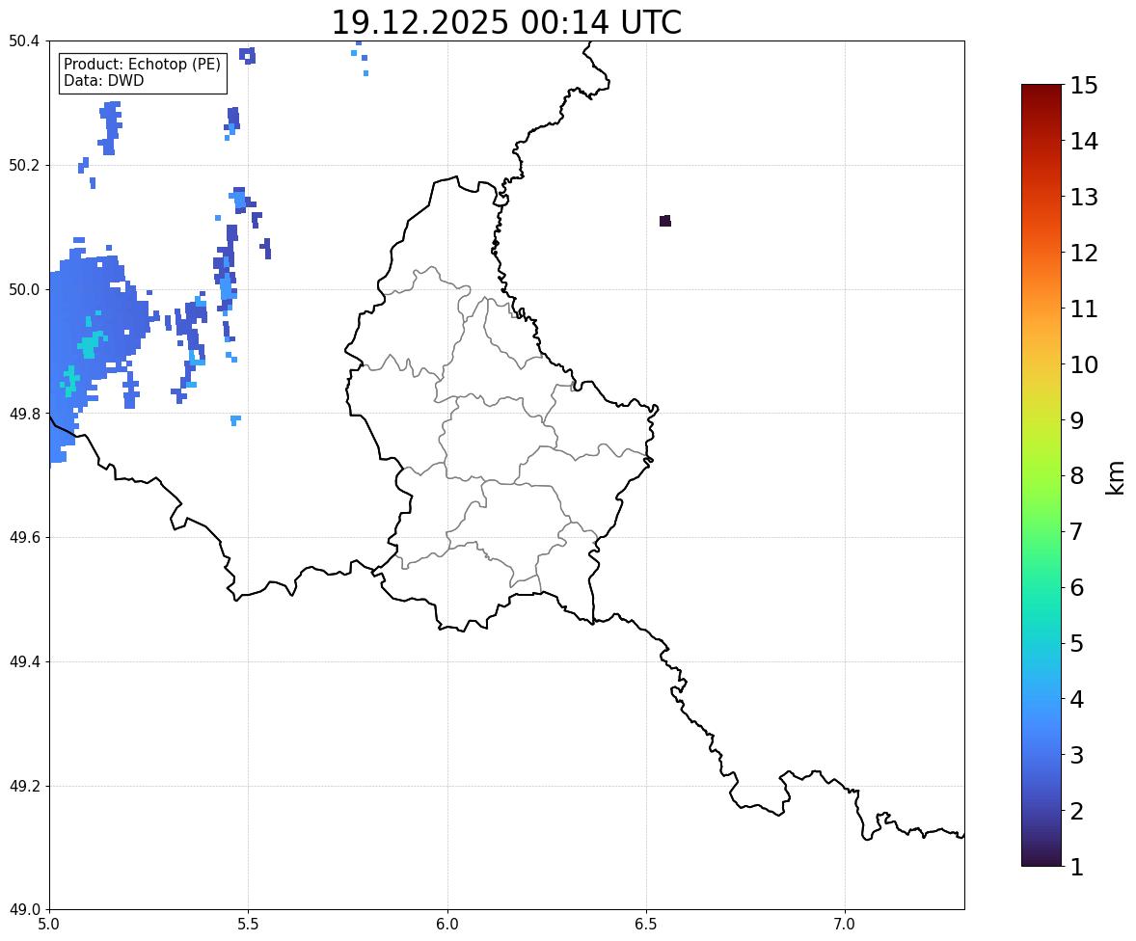
Task: Click colorbar label 15
Action: 1084,86
